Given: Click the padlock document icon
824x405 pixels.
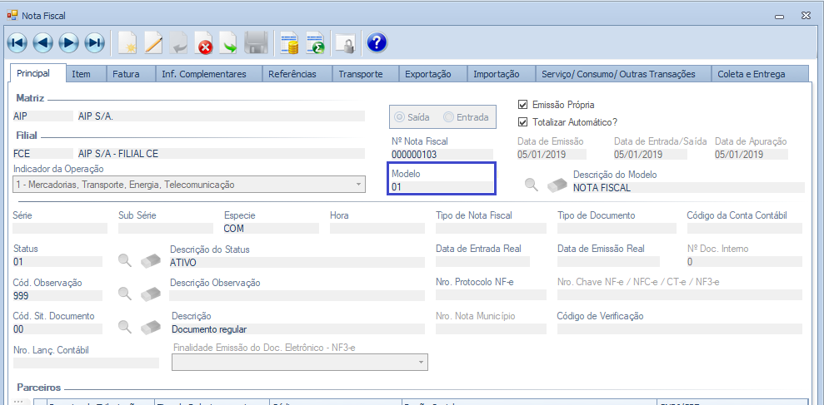Looking at the screenshot, I should (x=343, y=42).
